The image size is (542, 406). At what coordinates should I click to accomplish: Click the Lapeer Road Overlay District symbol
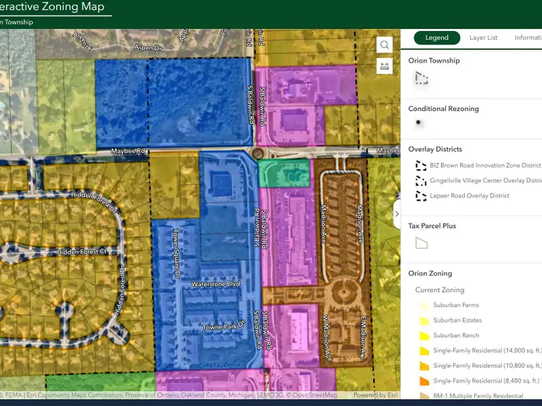pos(421,196)
